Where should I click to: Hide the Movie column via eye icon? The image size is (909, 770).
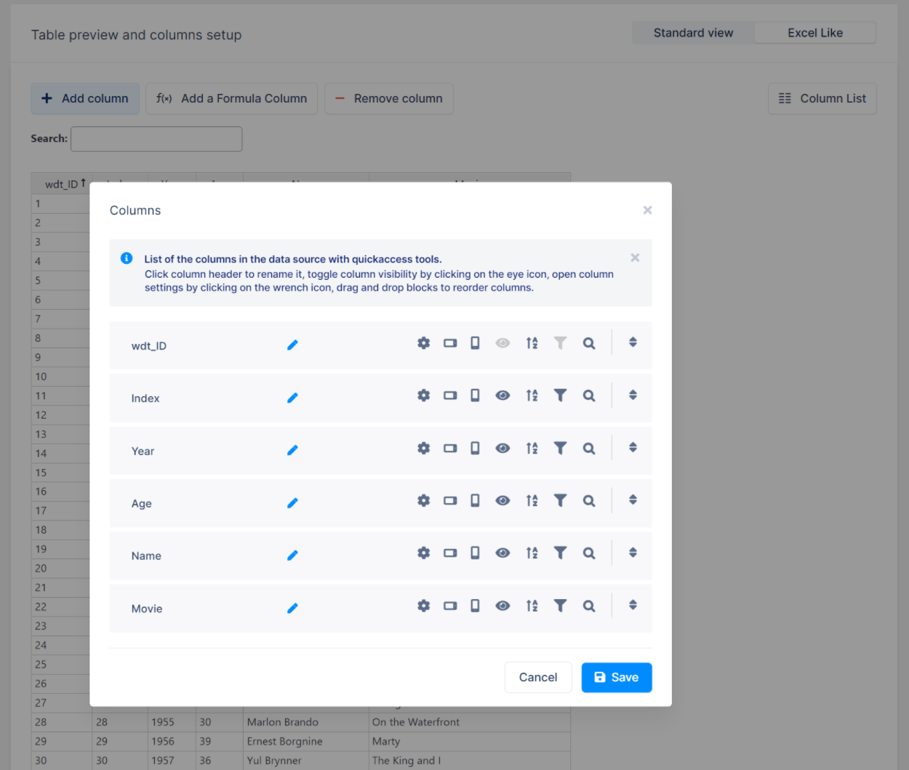502,606
